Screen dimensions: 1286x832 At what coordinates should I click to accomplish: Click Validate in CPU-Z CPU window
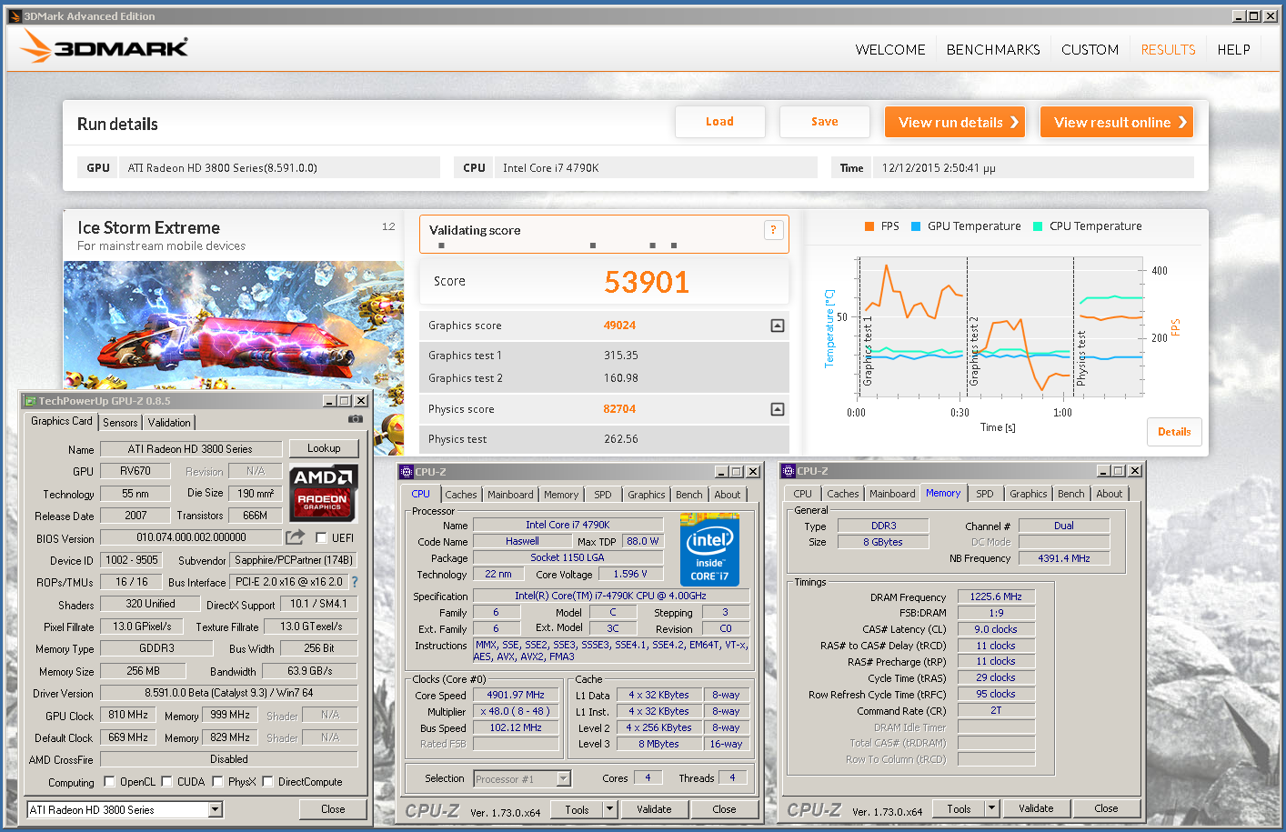pyautogui.click(x=654, y=809)
